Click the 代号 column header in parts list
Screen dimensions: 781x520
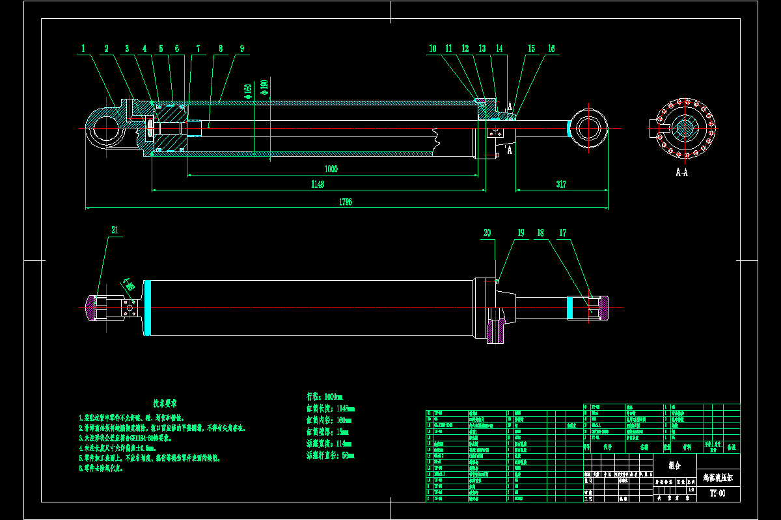pos(608,447)
